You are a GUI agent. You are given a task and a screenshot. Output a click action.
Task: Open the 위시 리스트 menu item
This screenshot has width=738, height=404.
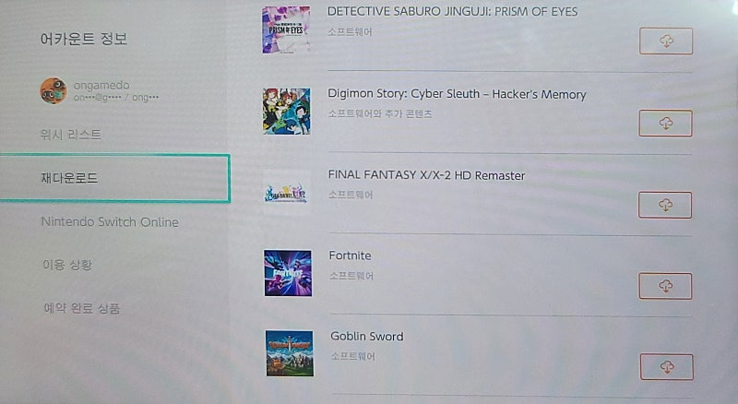71,135
